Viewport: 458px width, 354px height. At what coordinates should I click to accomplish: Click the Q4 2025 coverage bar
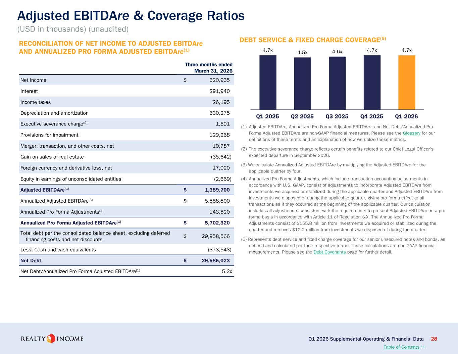(x=372, y=83)
